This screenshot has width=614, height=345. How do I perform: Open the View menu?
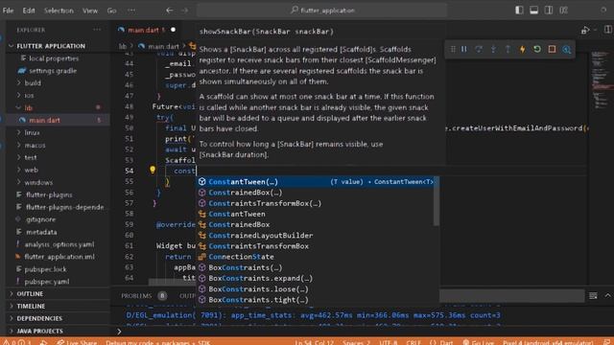coord(90,11)
